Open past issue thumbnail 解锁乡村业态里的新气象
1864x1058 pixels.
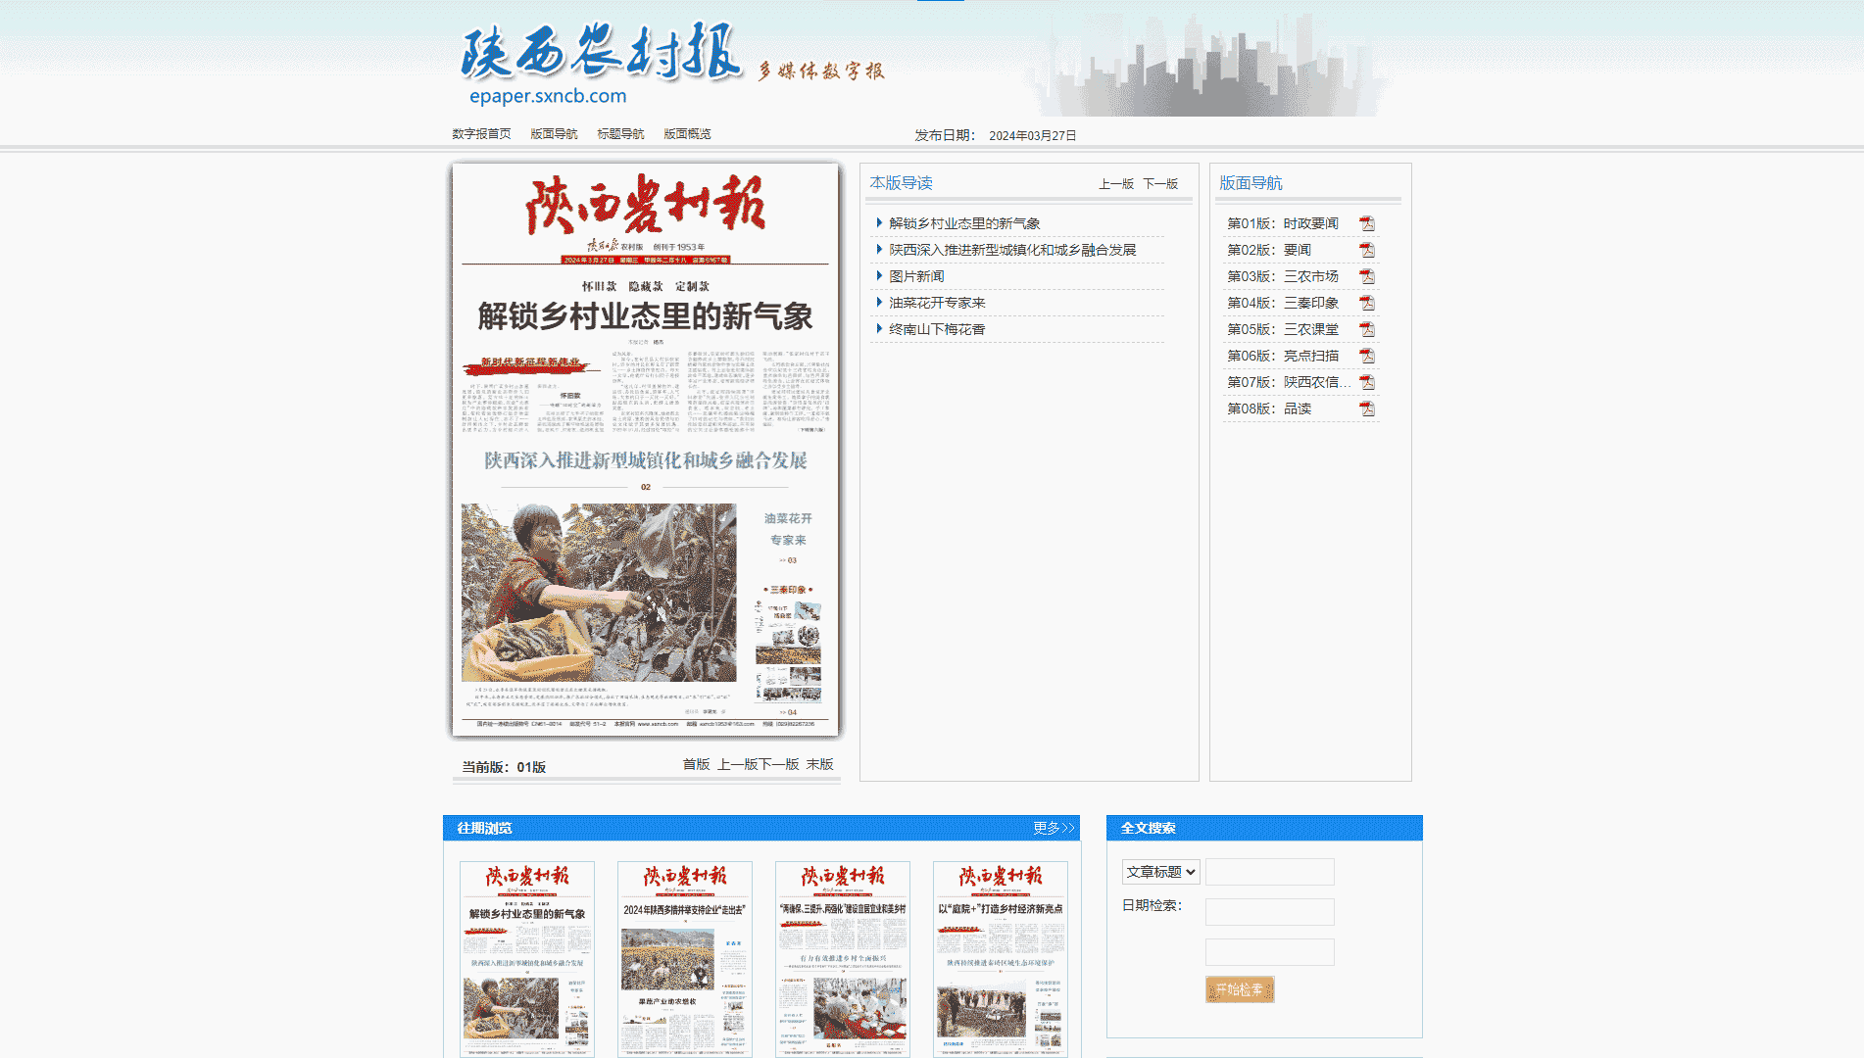coord(527,959)
